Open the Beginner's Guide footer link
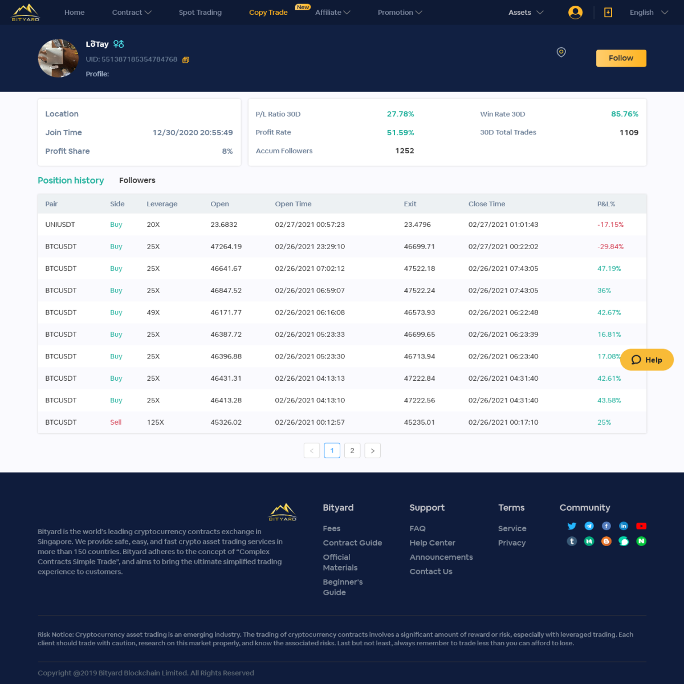 pyautogui.click(x=343, y=587)
